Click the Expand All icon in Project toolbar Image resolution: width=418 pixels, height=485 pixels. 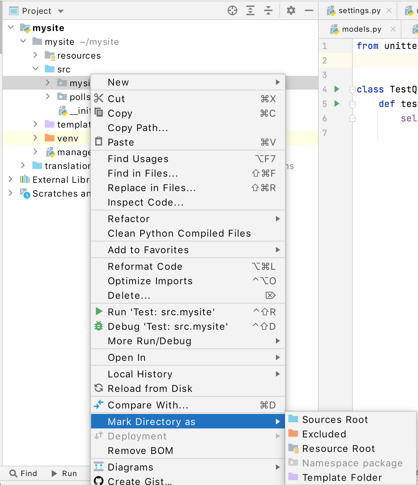coord(250,10)
